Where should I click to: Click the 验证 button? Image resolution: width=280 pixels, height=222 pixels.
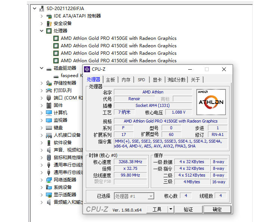(188, 209)
